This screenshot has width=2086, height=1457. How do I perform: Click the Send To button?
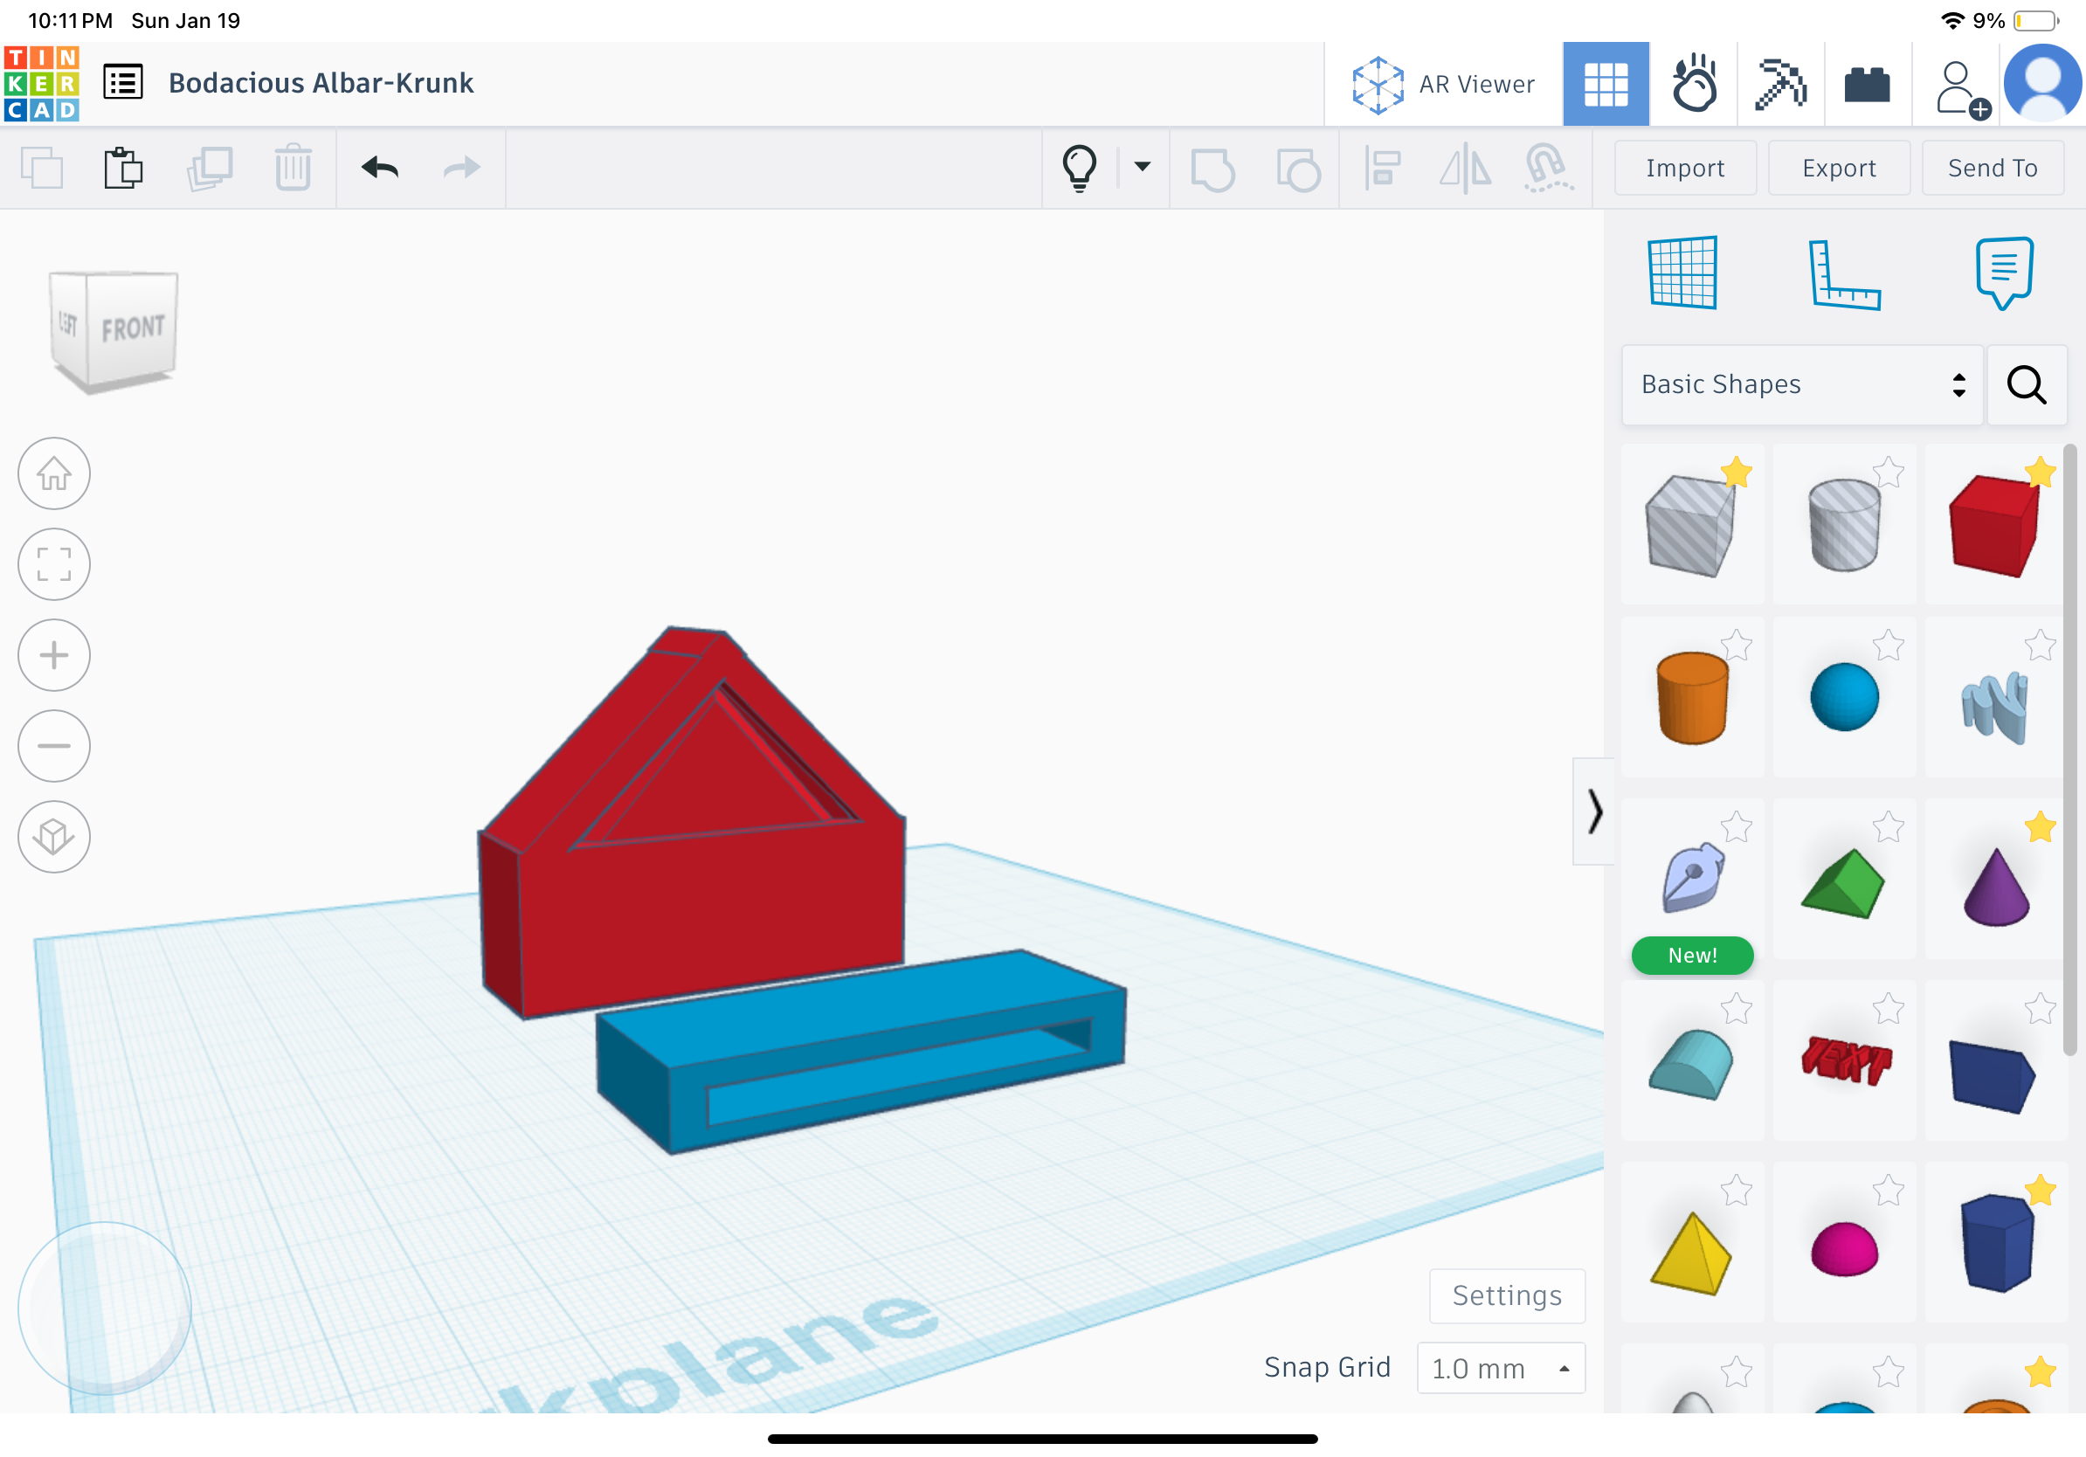[x=1993, y=168]
